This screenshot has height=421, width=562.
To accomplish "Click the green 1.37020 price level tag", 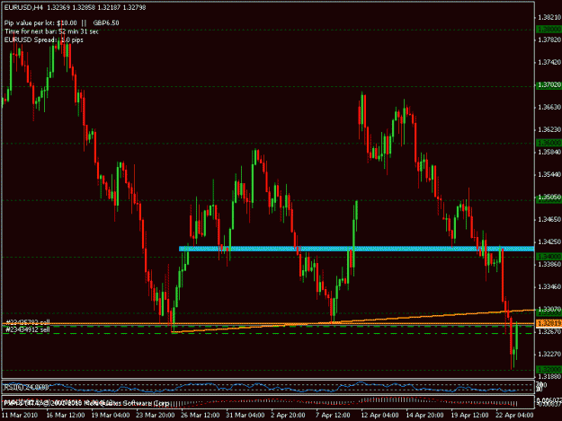I will tap(549, 85).
